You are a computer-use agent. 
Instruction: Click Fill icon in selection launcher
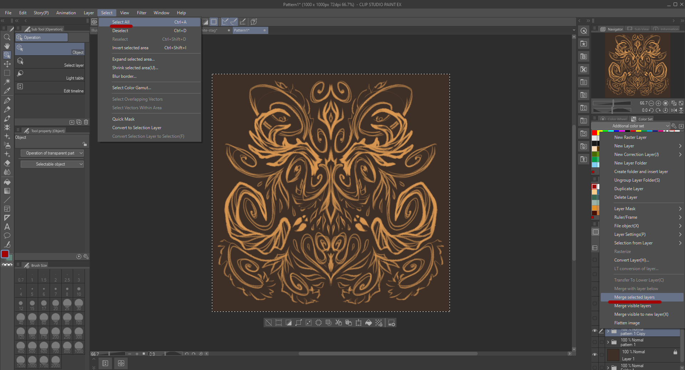(369, 323)
